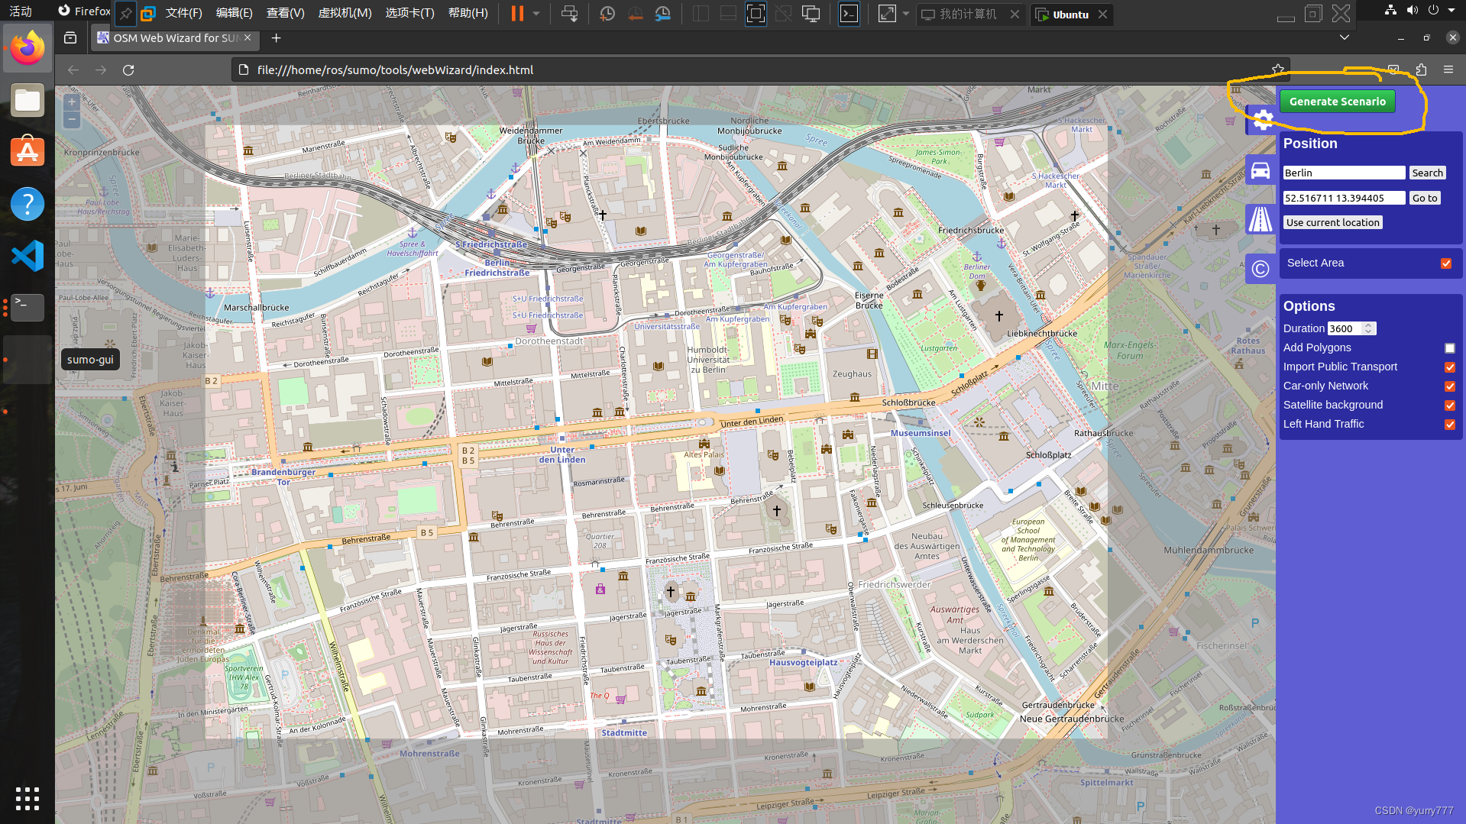This screenshot has height=824, width=1466.
Task: Expand the Ubuntu system status menu arrow
Action: tap(1451, 11)
